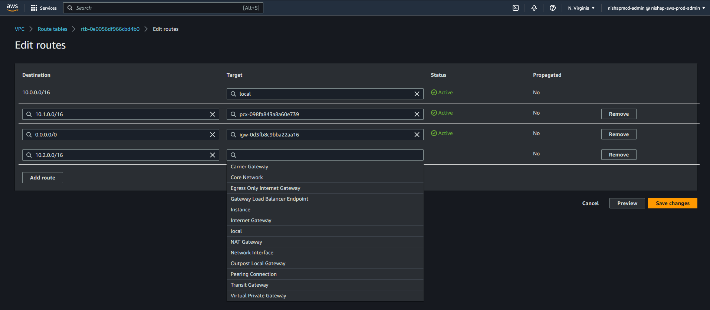Open the Services grid menu

[44, 8]
